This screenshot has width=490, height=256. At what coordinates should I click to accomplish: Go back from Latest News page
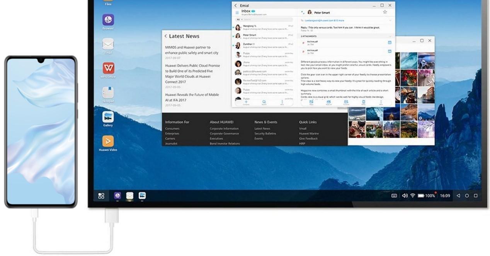[x=166, y=36]
